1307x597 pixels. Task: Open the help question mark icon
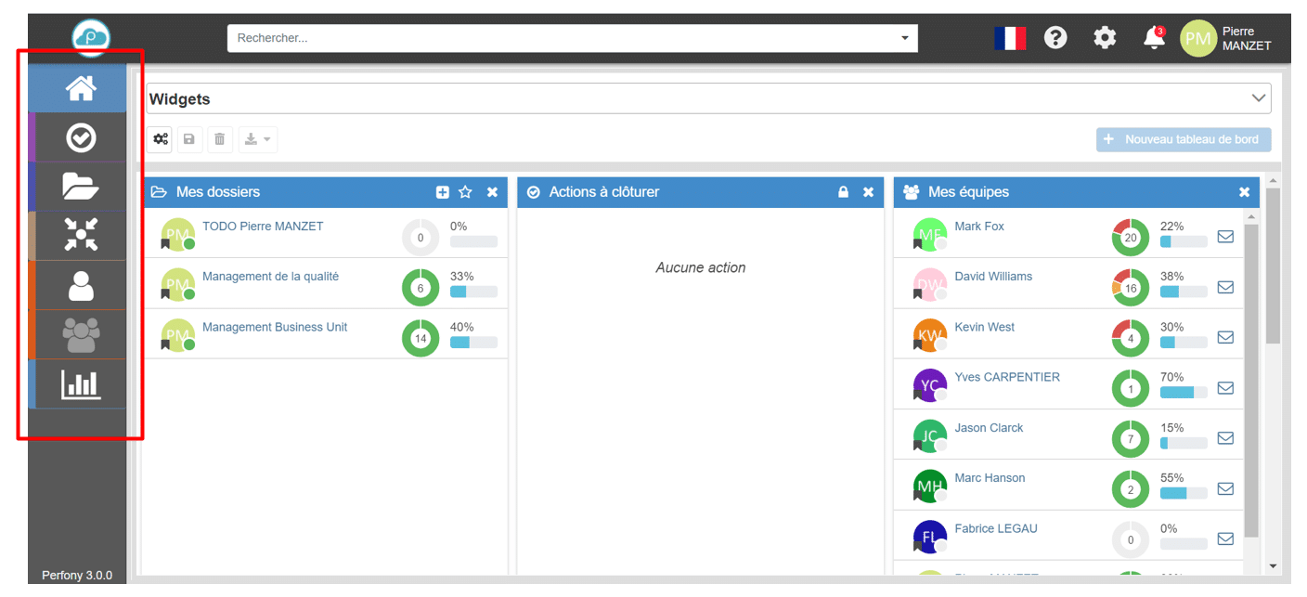(x=1055, y=38)
